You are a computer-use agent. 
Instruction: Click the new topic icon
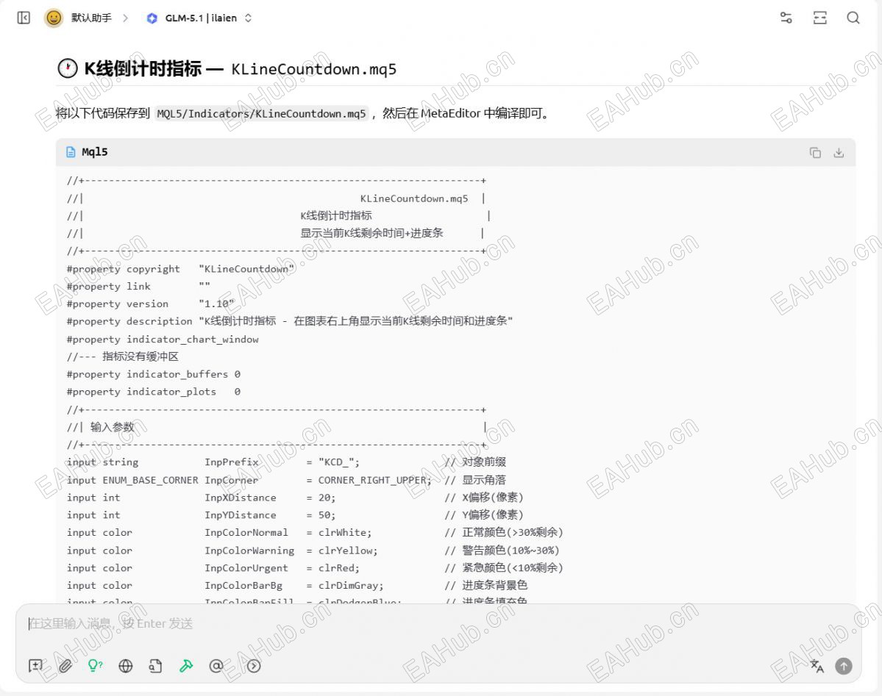[35, 666]
